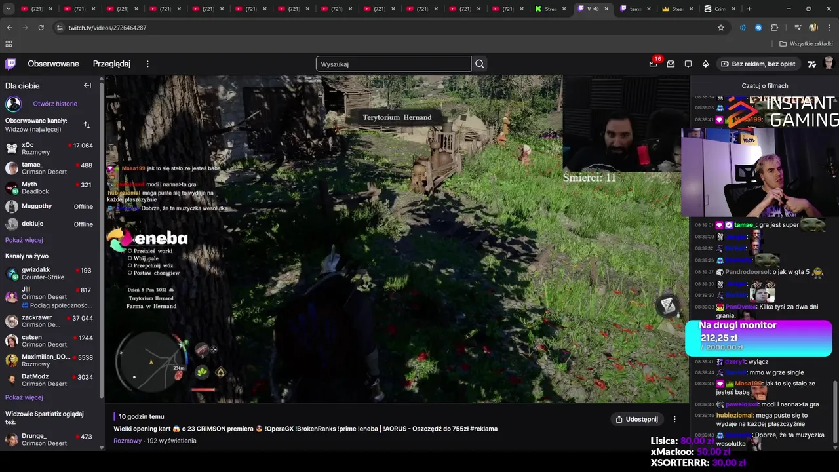Viewport: 839px width, 472px height.
Task: Click the Udostępnij share button
Action: [636, 419]
